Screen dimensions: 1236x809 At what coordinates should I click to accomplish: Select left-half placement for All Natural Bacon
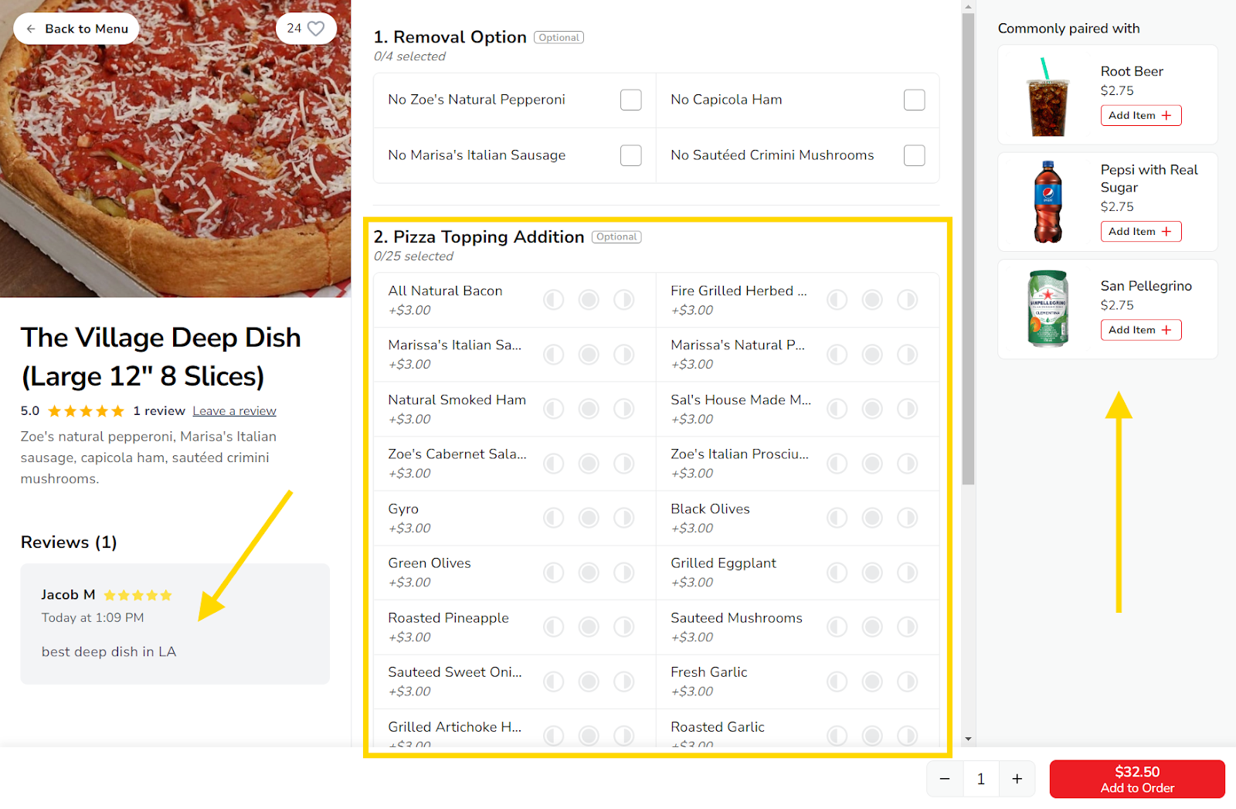tap(553, 300)
